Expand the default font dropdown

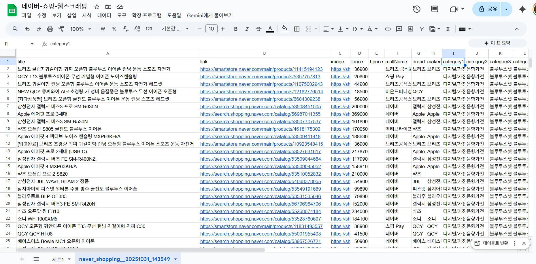(x=175, y=29)
